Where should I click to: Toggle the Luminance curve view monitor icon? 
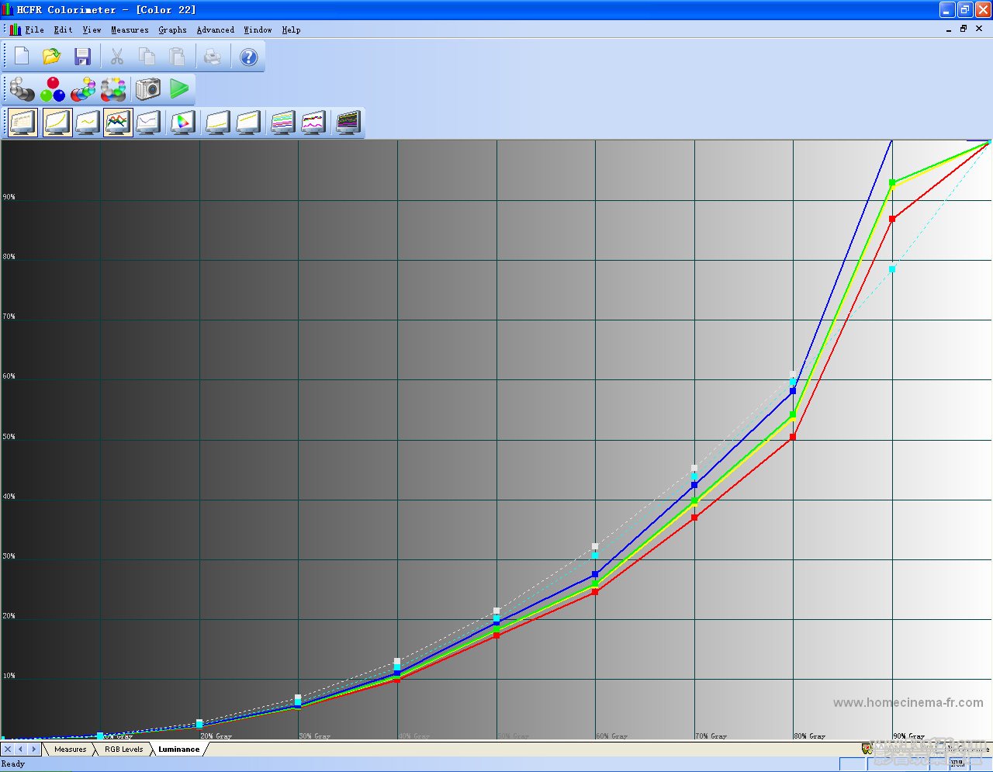point(57,123)
